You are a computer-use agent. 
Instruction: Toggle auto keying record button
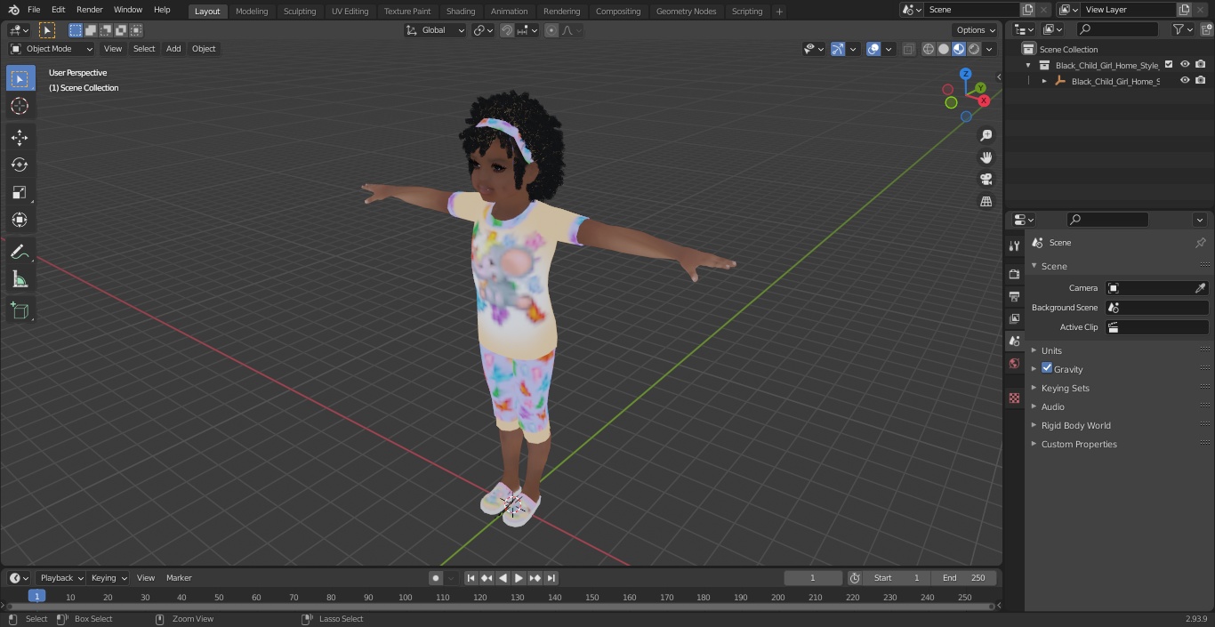[x=436, y=578]
